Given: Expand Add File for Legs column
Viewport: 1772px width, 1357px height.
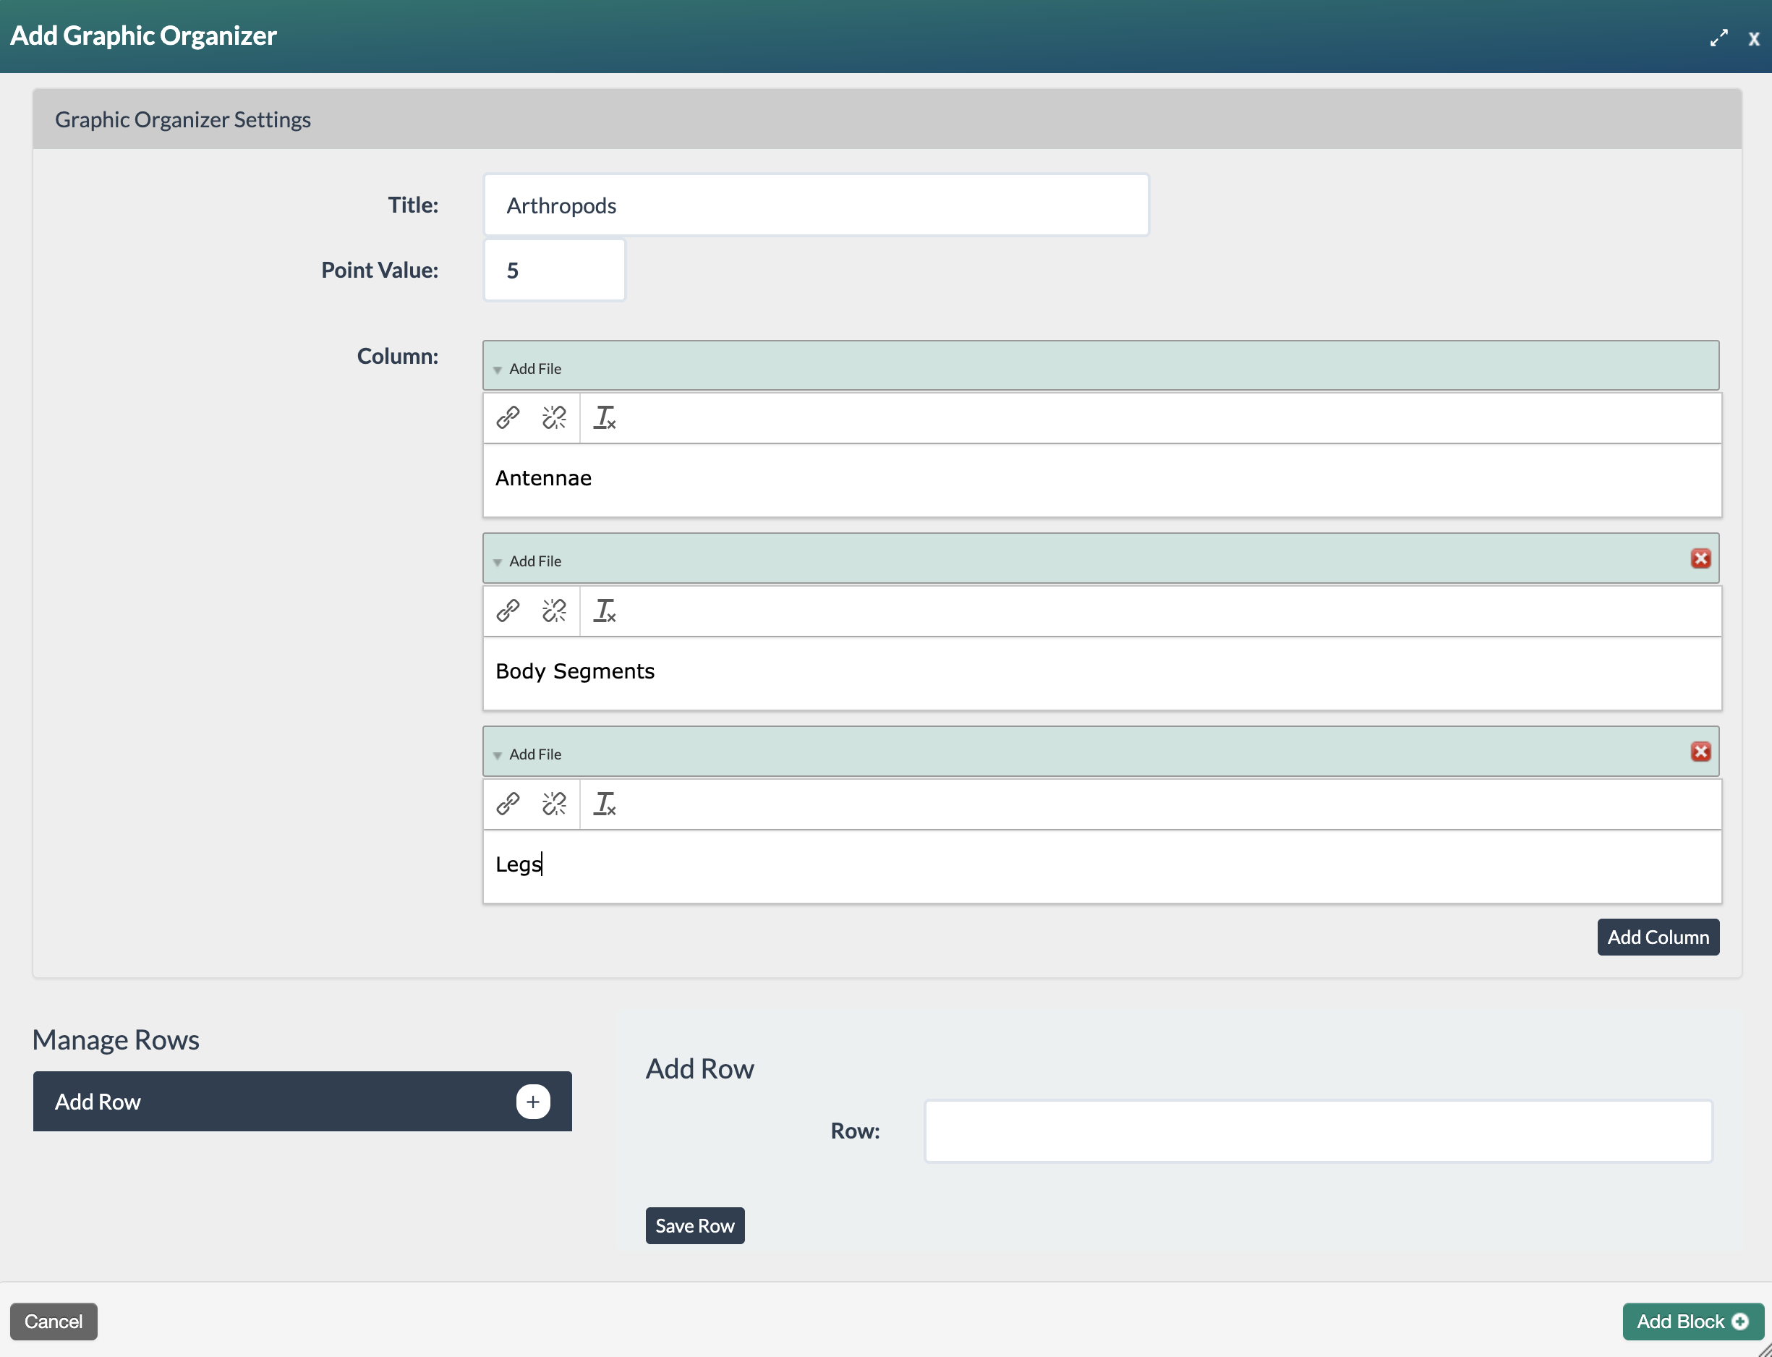Looking at the screenshot, I should pyautogui.click(x=527, y=754).
